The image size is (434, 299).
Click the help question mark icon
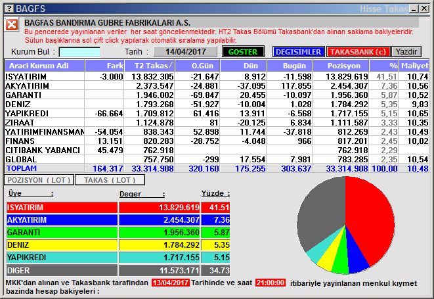click(9, 9)
